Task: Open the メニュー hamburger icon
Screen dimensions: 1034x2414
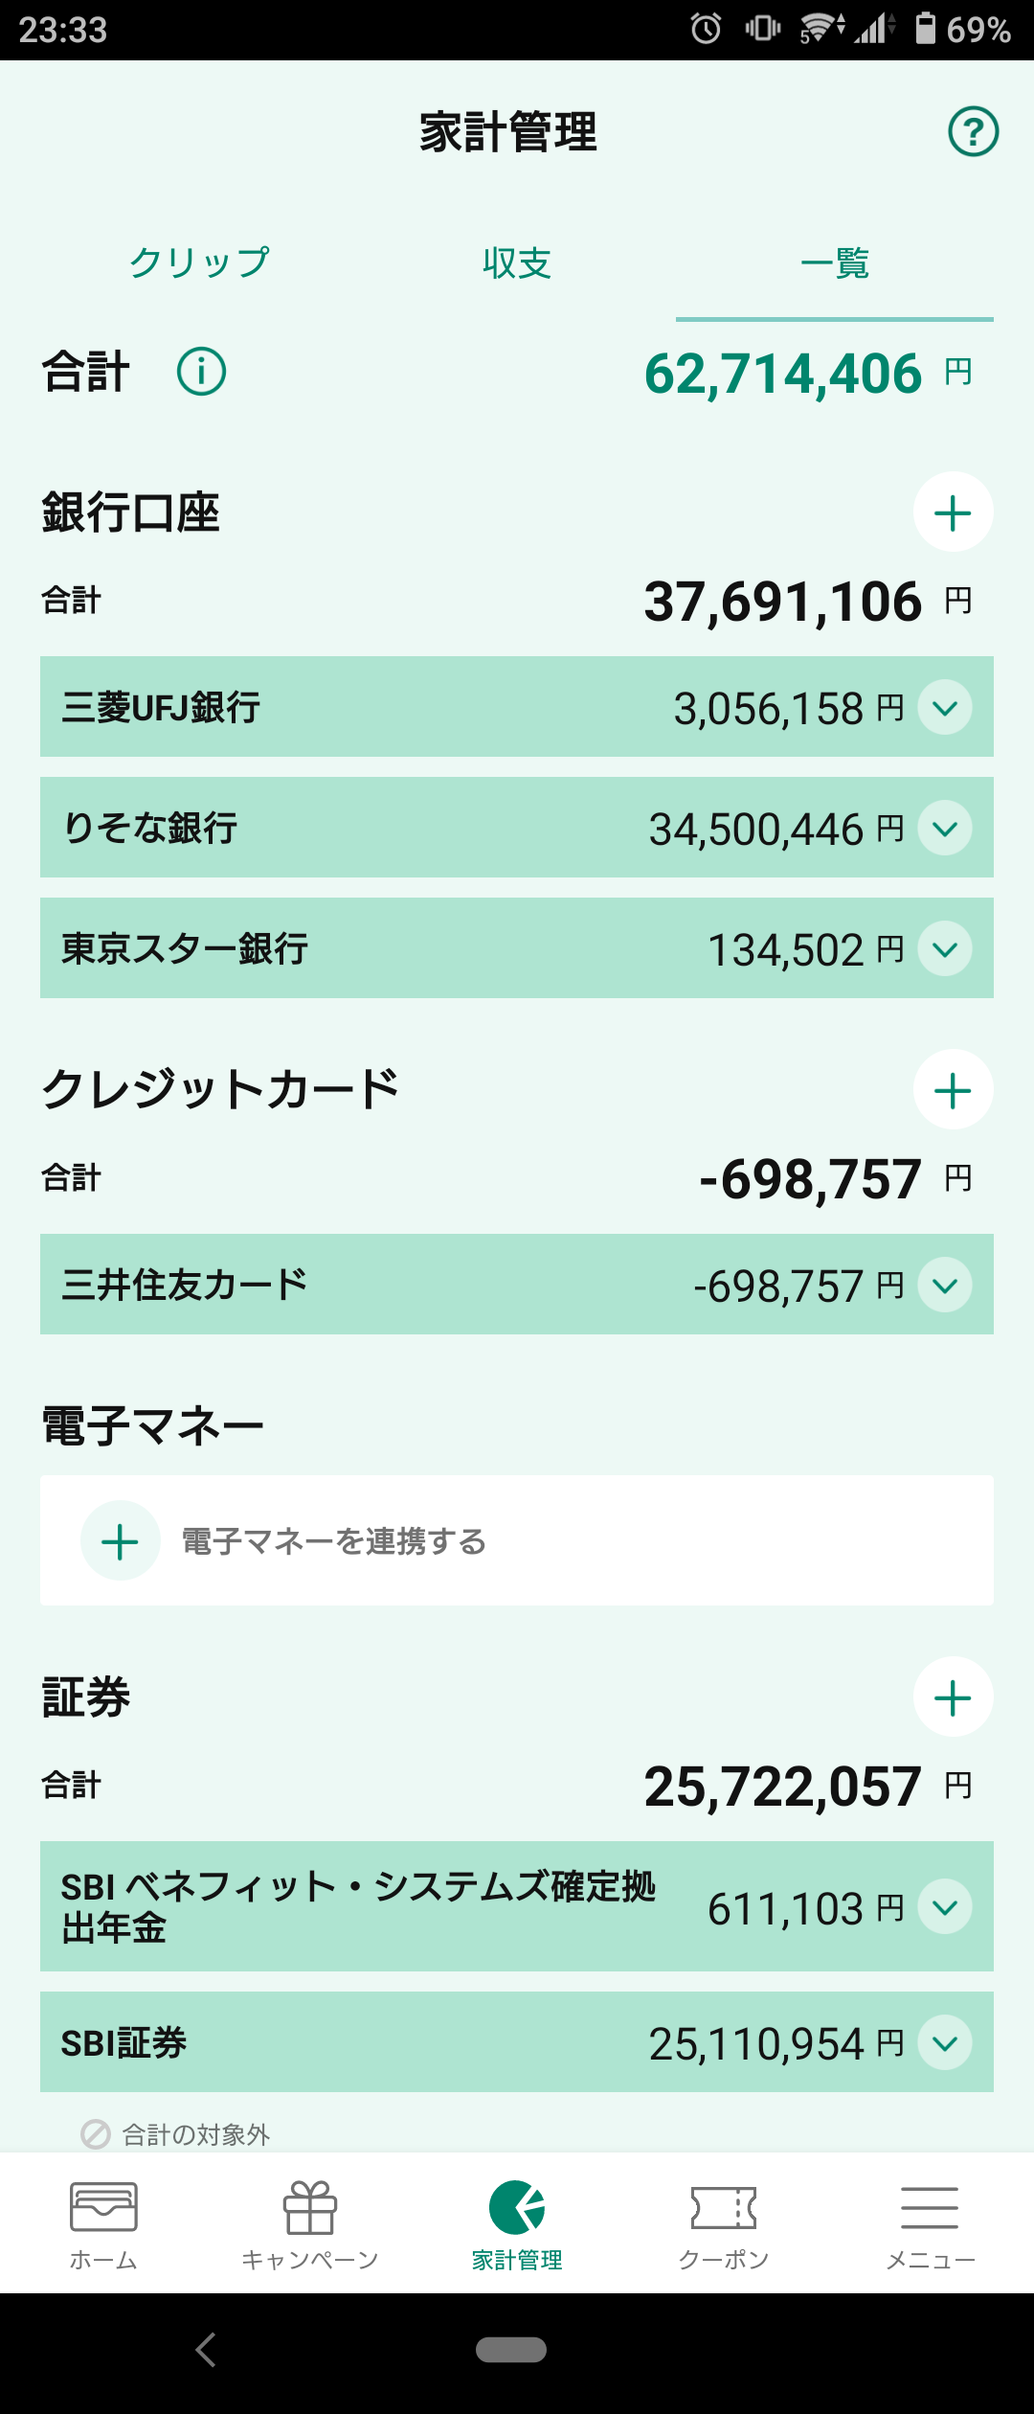Action: (x=930, y=2226)
